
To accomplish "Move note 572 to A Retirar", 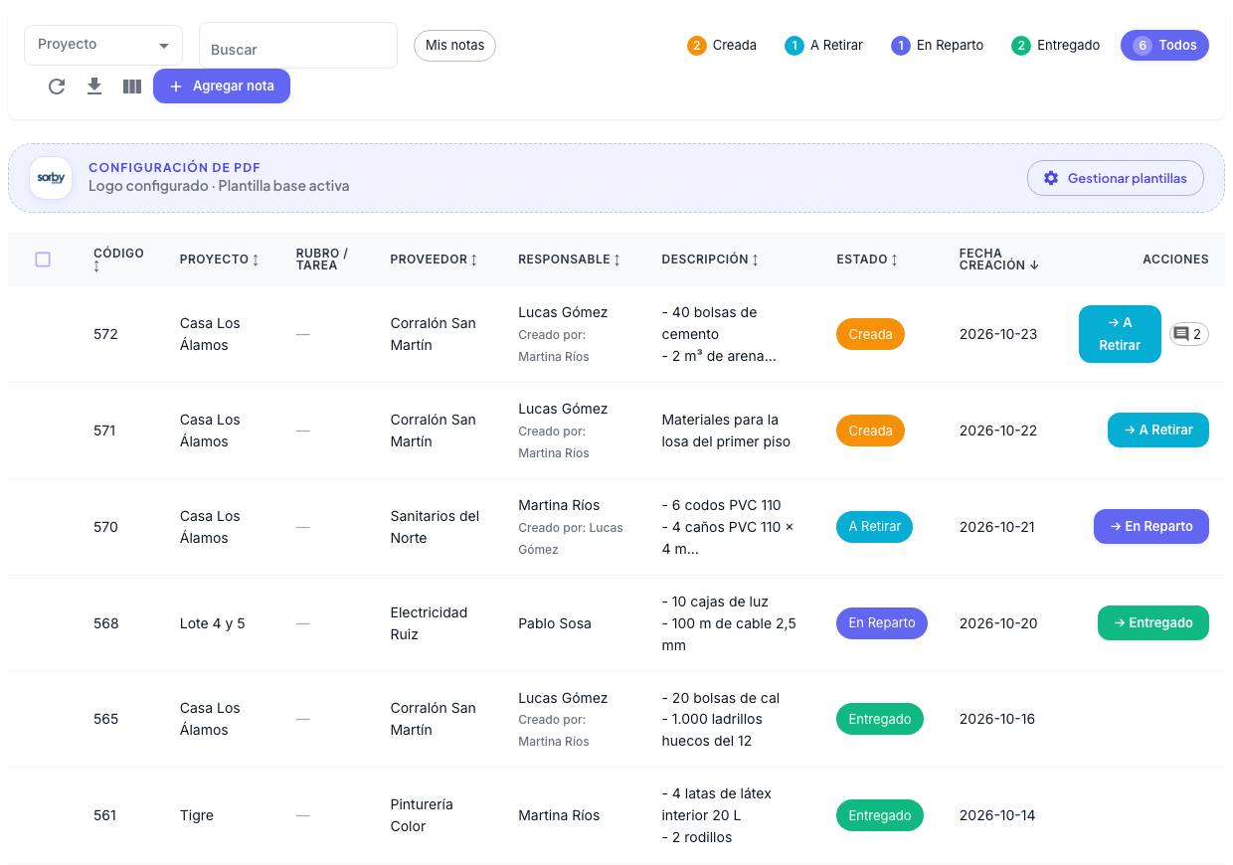I will (x=1120, y=334).
